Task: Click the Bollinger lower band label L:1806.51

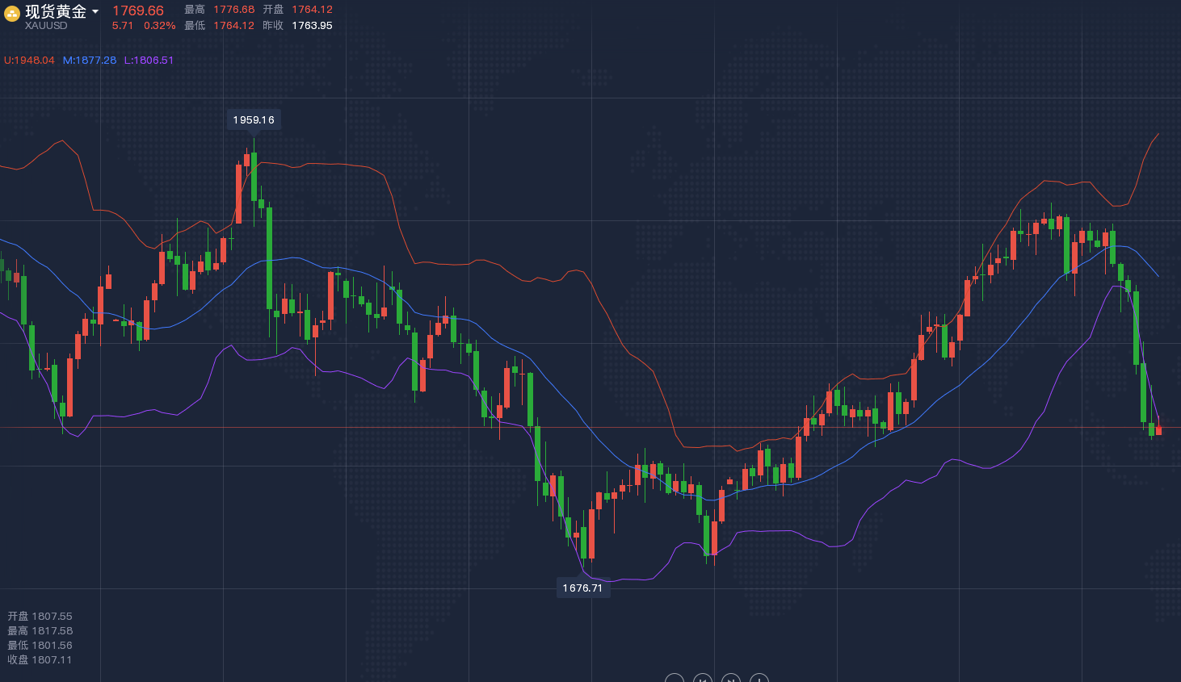Action: coord(149,61)
